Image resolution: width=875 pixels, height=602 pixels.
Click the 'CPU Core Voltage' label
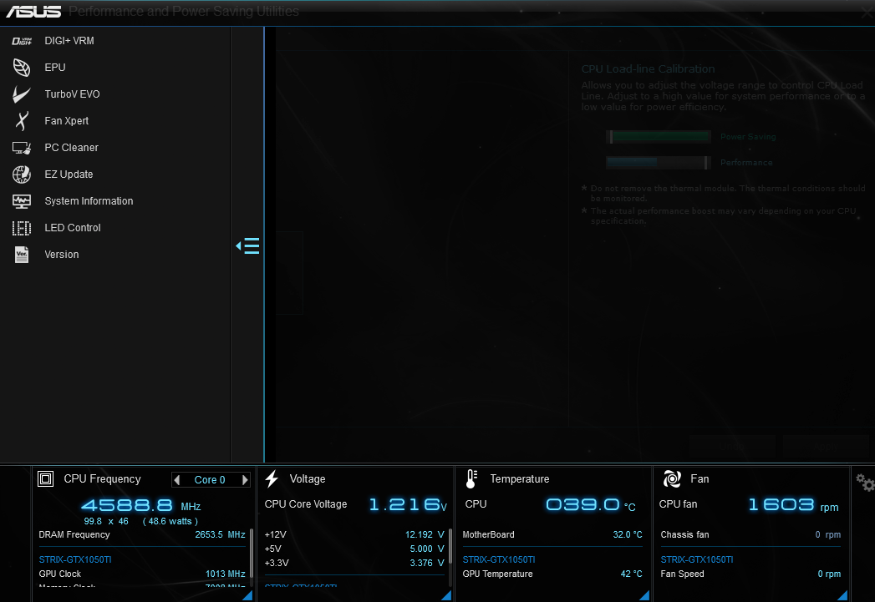click(x=306, y=504)
